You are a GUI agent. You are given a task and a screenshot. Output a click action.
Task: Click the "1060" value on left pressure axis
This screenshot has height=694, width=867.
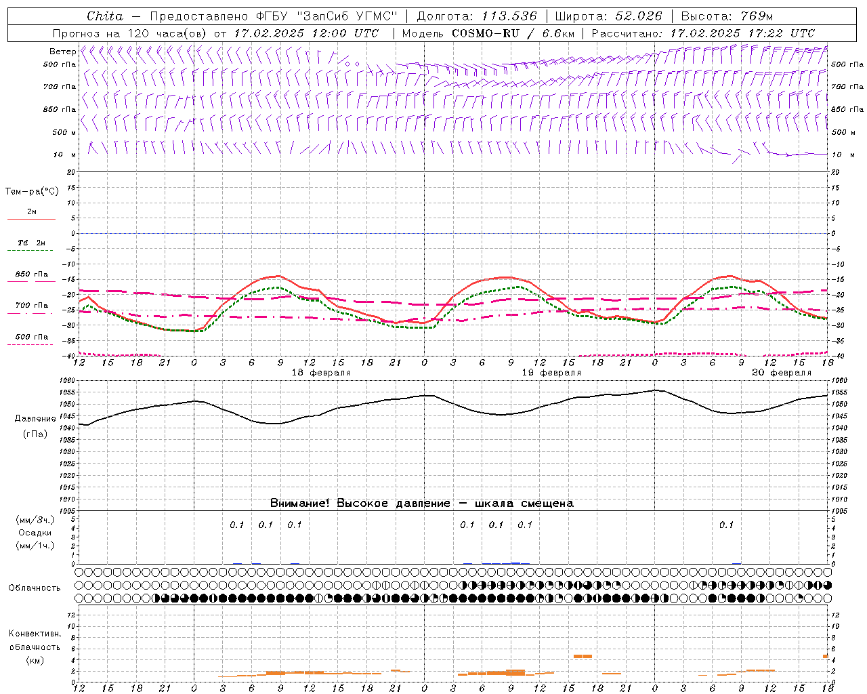pyautogui.click(x=68, y=381)
